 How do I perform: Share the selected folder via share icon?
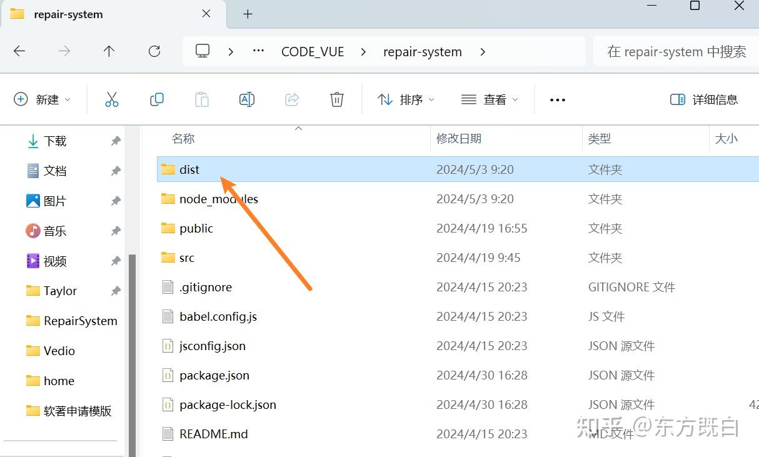point(291,99)
